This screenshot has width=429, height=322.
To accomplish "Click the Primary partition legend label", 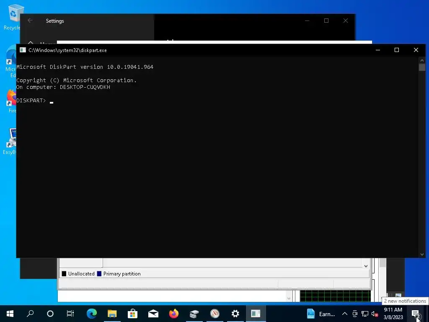I will (122, 274).
